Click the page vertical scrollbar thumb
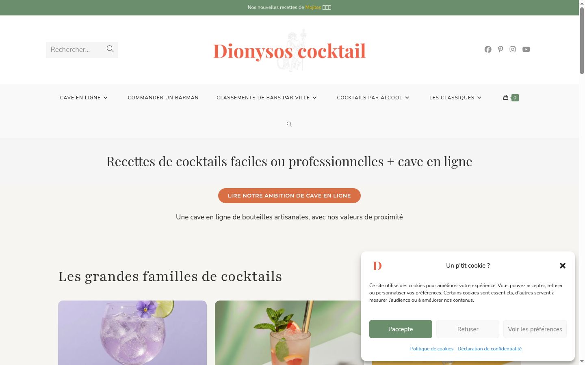Screen dimensions: 585x365 [582, 41]
